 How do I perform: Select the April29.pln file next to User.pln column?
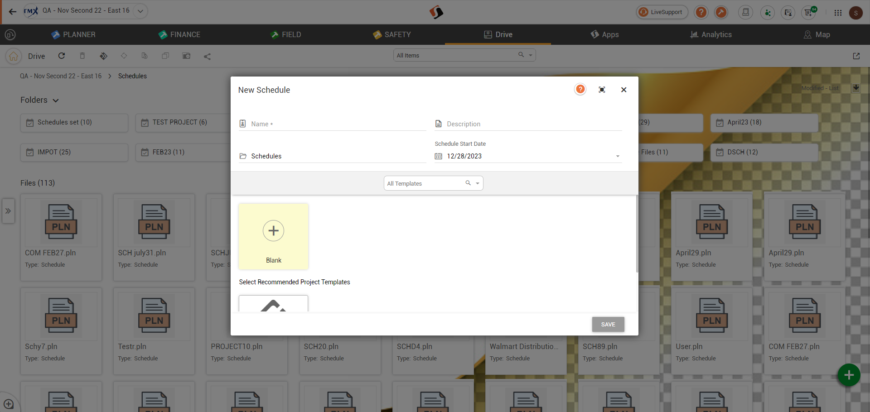(x=711, y=237)
